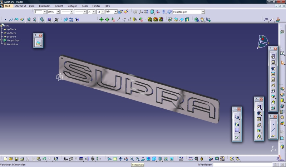Screen dimensions: 286x167
Task: Open the shading view mode icon
Action: 160,159
